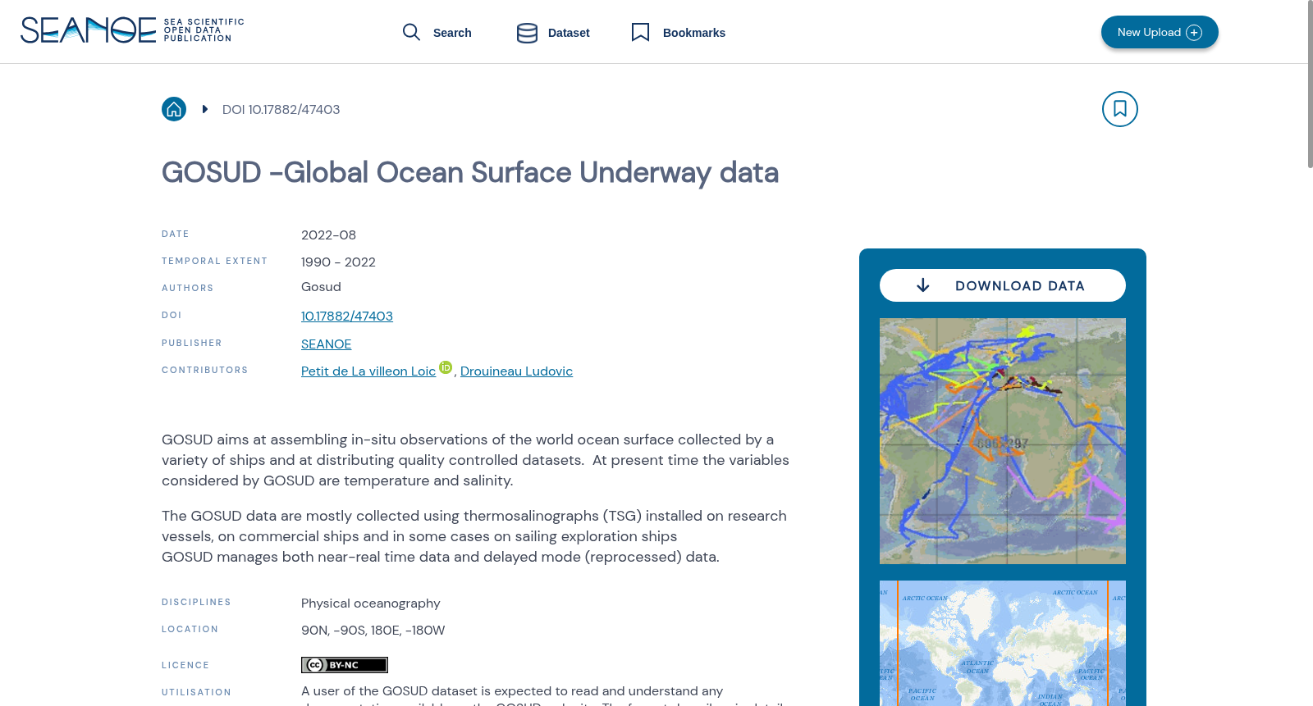Click location value 90N, -90S, 180E, -180W
1313x706 pixels.
[x=373, y=631]
